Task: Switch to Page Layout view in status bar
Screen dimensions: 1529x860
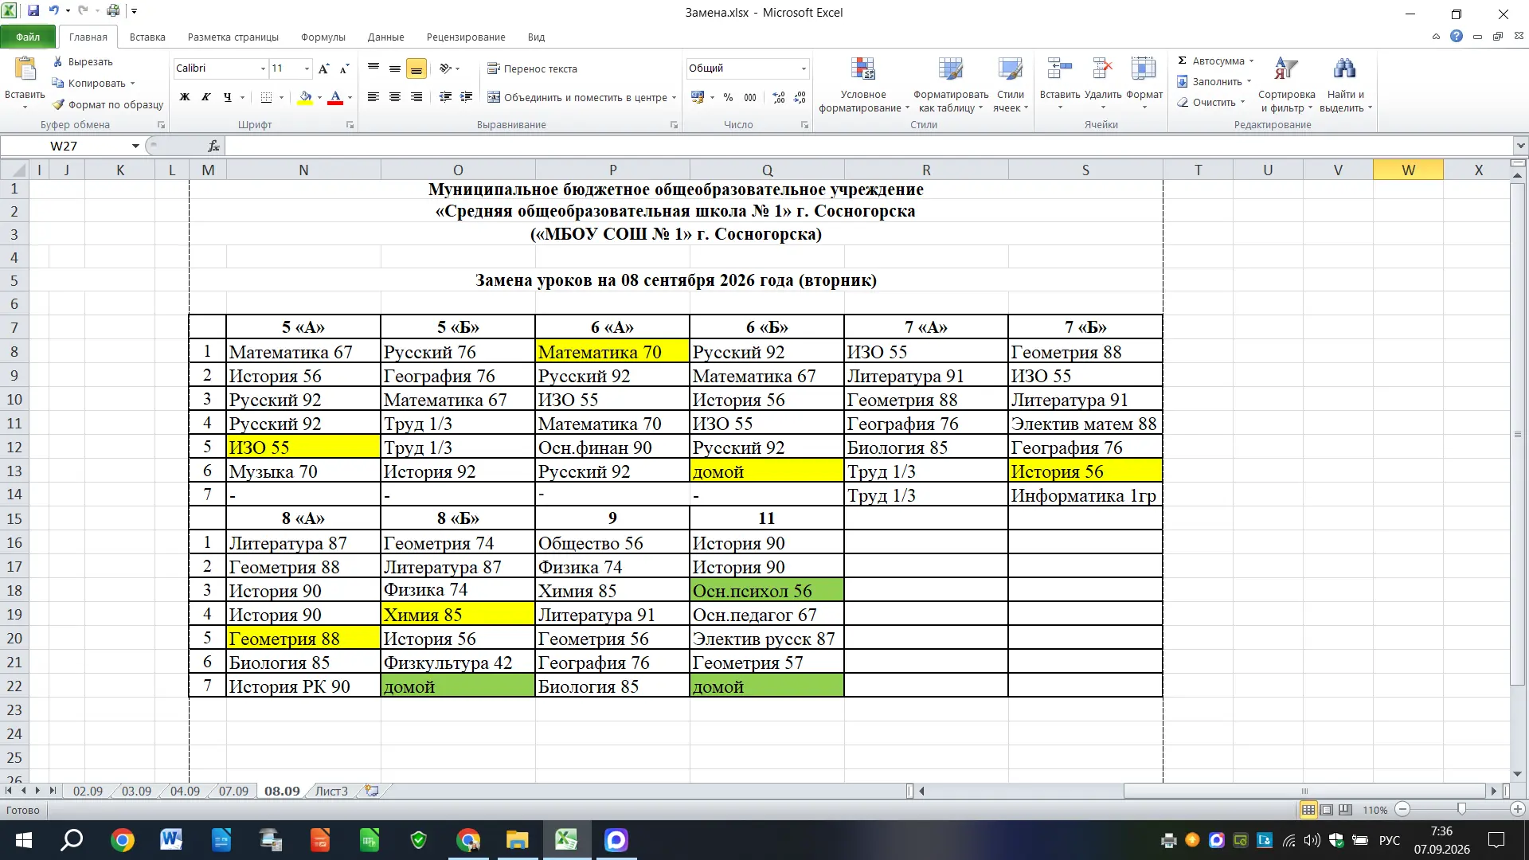Action: pos(1327,810)
